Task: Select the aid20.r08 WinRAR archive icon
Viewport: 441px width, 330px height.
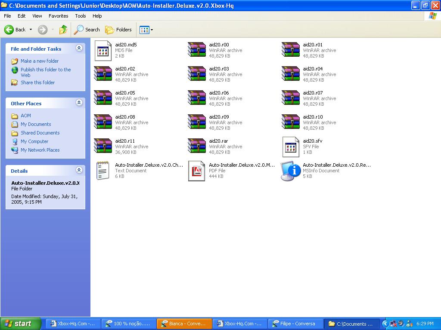Action: pos(102,122)
